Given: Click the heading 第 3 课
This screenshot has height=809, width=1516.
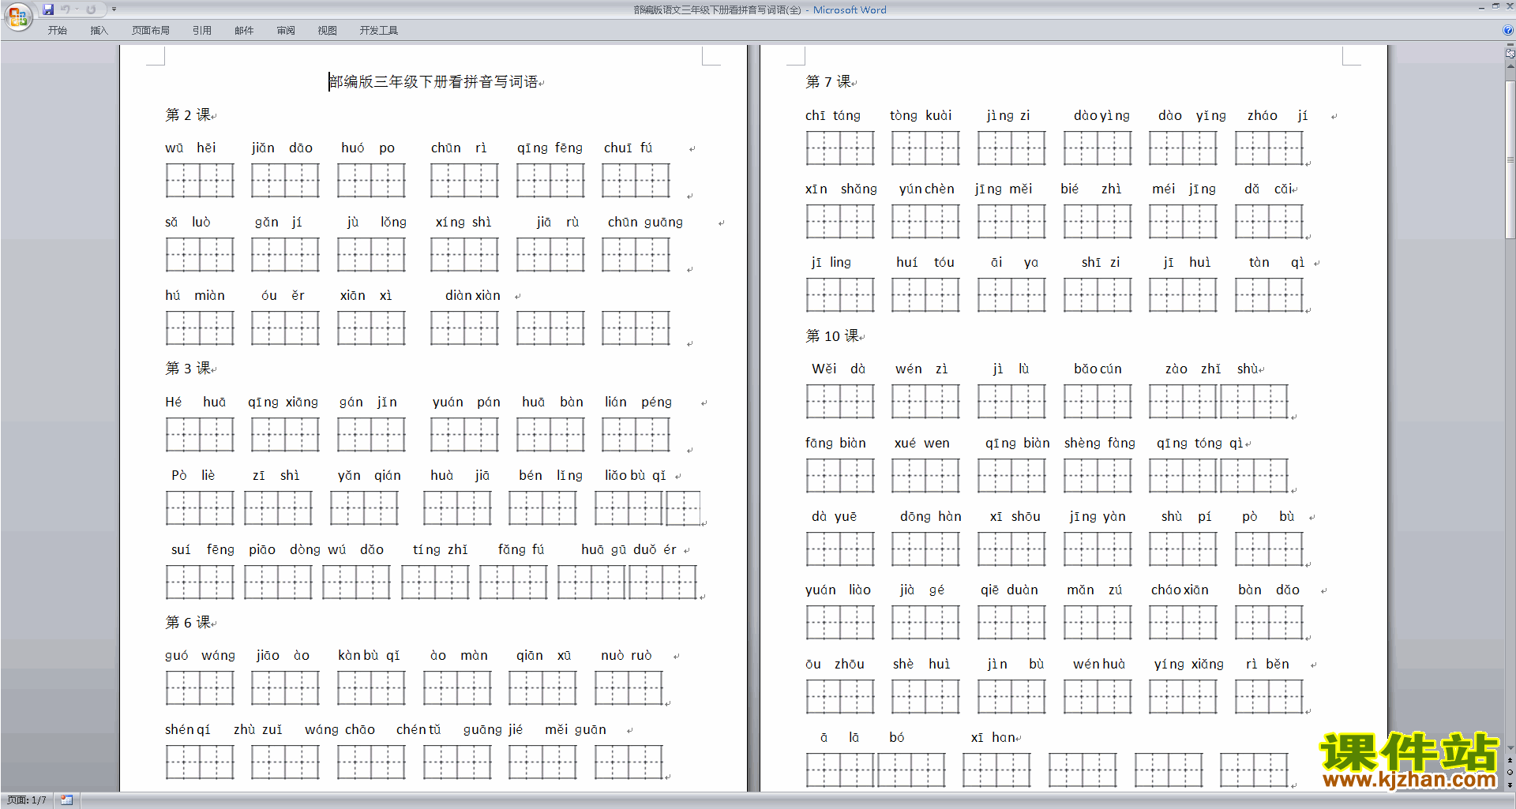Looking at the screenshot, I should point(188,369).
